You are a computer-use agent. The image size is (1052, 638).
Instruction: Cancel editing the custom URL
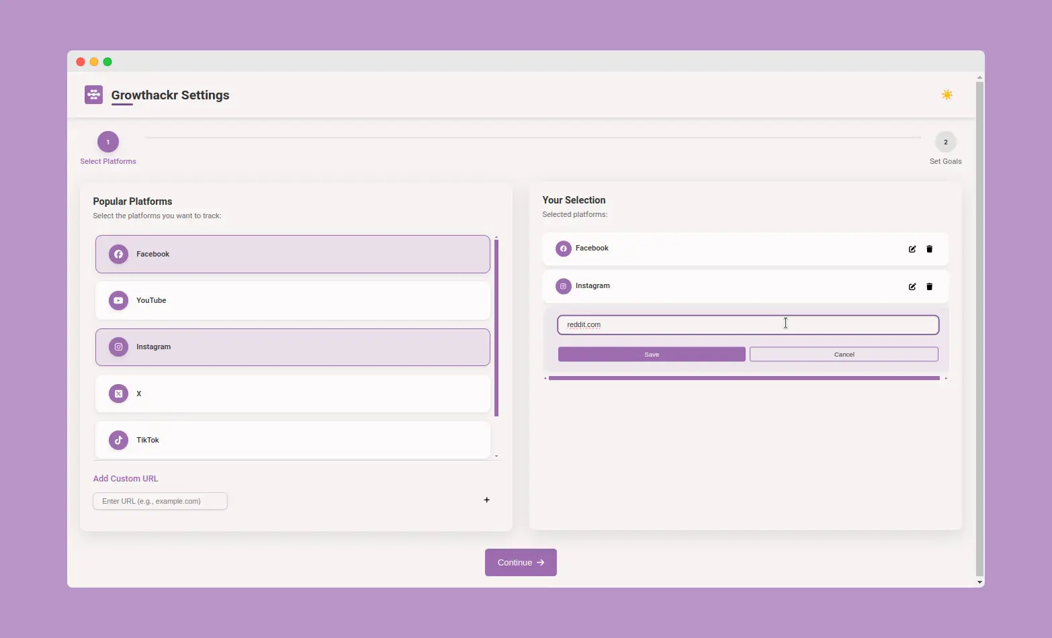pos(844,354)
